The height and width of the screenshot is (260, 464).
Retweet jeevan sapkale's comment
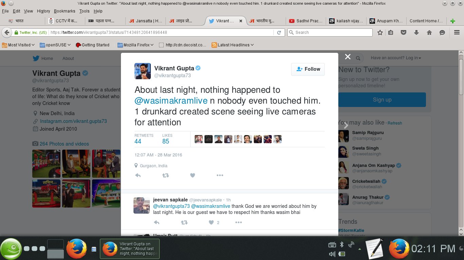[184, 222]
